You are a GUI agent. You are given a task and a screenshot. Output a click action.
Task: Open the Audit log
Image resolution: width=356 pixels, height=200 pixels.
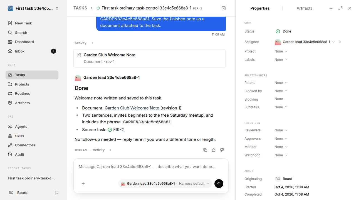click(32, 154)
